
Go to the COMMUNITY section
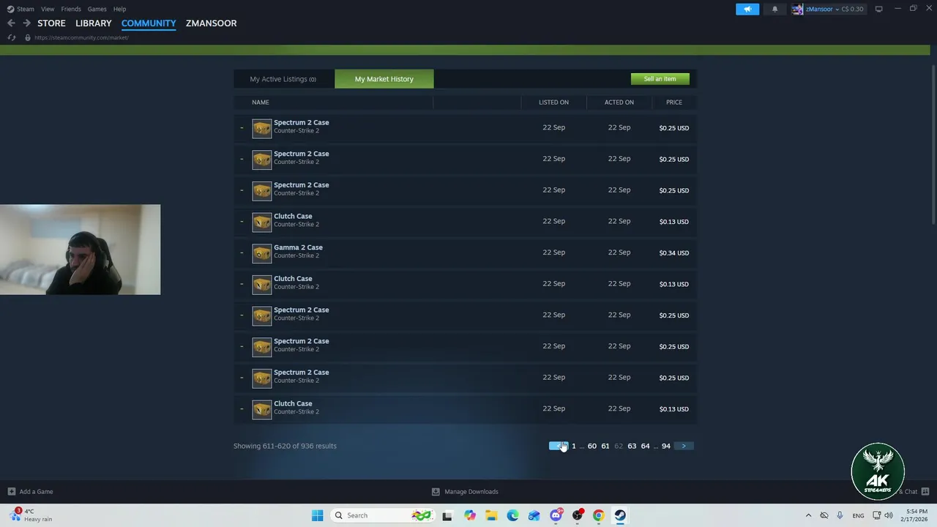click(149, 23)
